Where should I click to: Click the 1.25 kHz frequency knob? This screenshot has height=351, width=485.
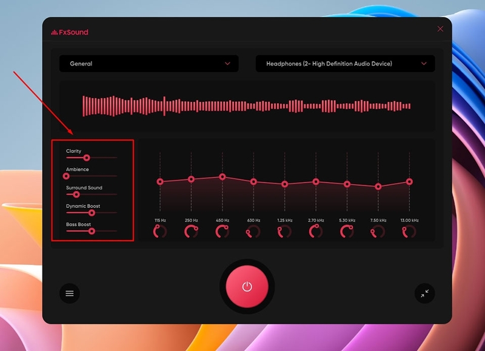284,232
